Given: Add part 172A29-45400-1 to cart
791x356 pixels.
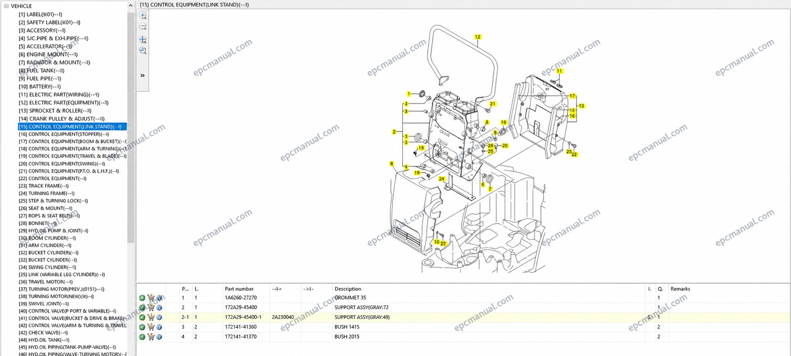Looking at the screenshot, I should 151,317.
